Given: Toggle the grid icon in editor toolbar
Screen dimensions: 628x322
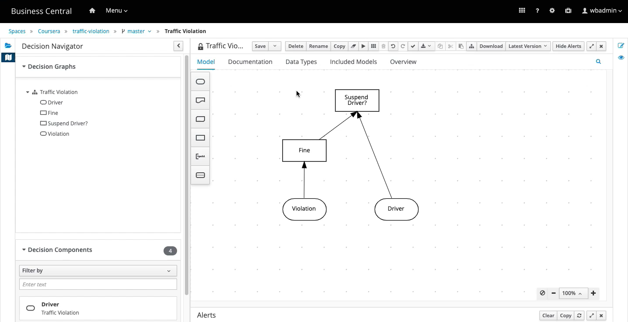Looking at the screenshot, I should tap(373, 46).
